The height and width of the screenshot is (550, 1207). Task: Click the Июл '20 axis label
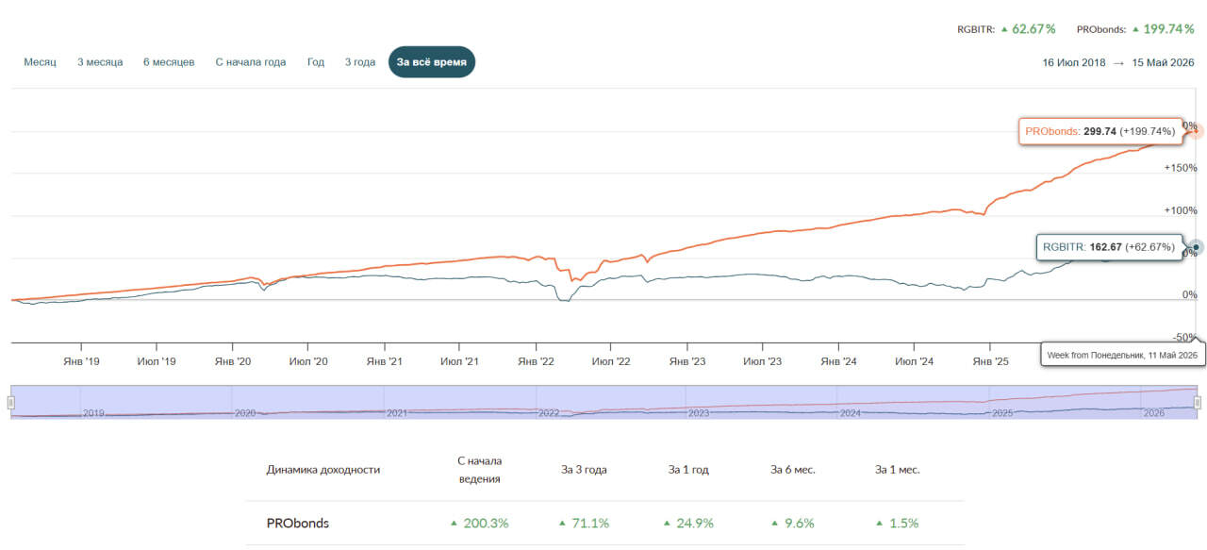click(308, 361)
